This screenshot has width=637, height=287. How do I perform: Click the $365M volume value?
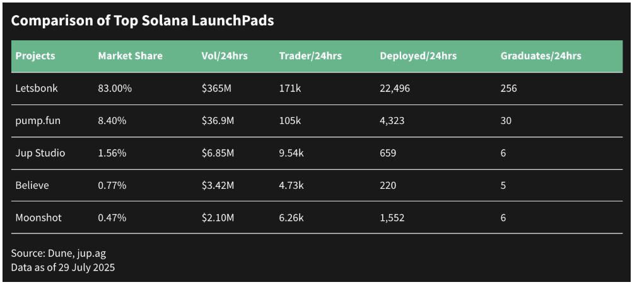(x=216, y=89)
